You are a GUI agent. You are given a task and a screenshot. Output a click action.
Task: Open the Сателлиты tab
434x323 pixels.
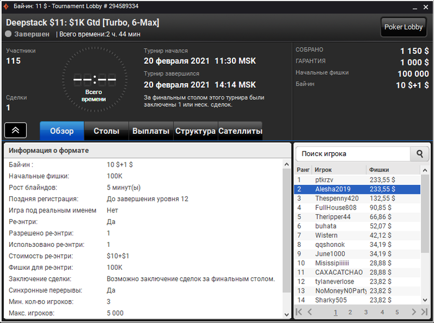pos(240,131)
